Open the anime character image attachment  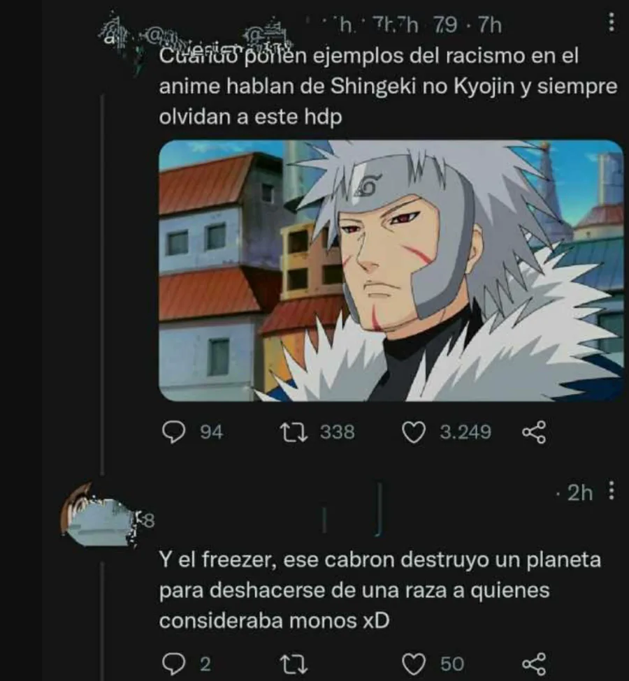[391, 270]
